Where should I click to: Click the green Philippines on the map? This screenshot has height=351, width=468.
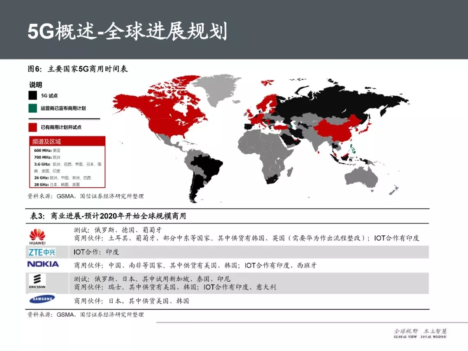(x=353, y=149)
